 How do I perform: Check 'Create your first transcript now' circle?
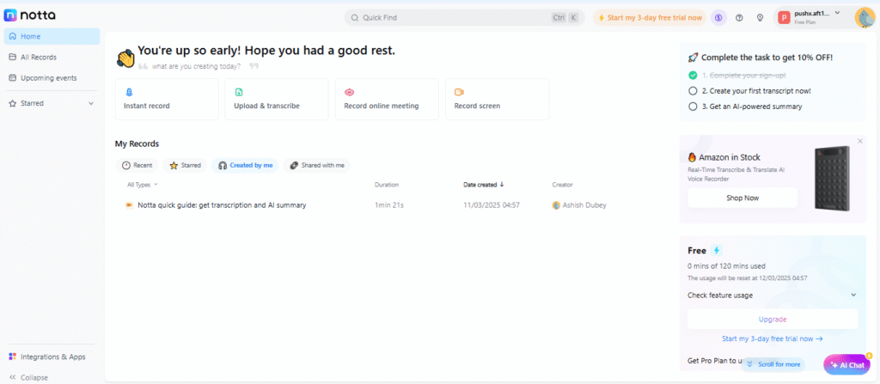(x=693, y=90)
